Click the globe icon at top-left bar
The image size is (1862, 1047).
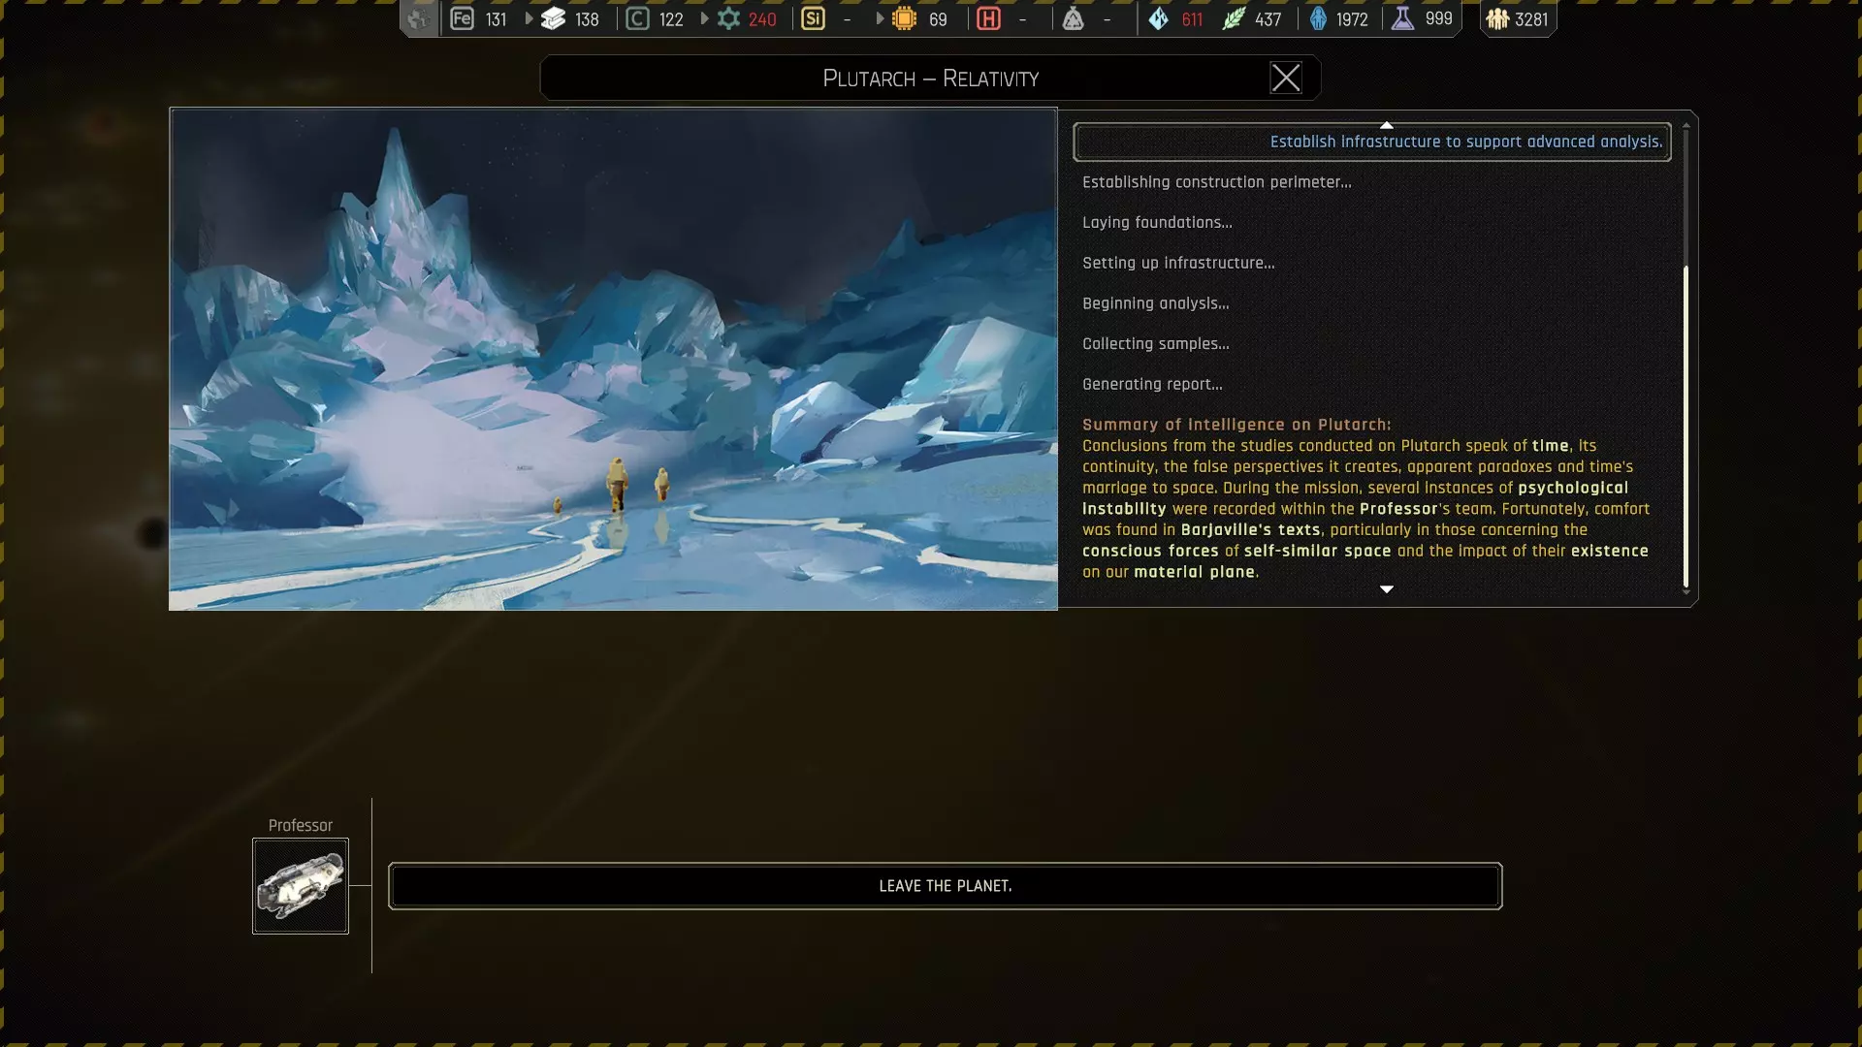coord(418,18)
